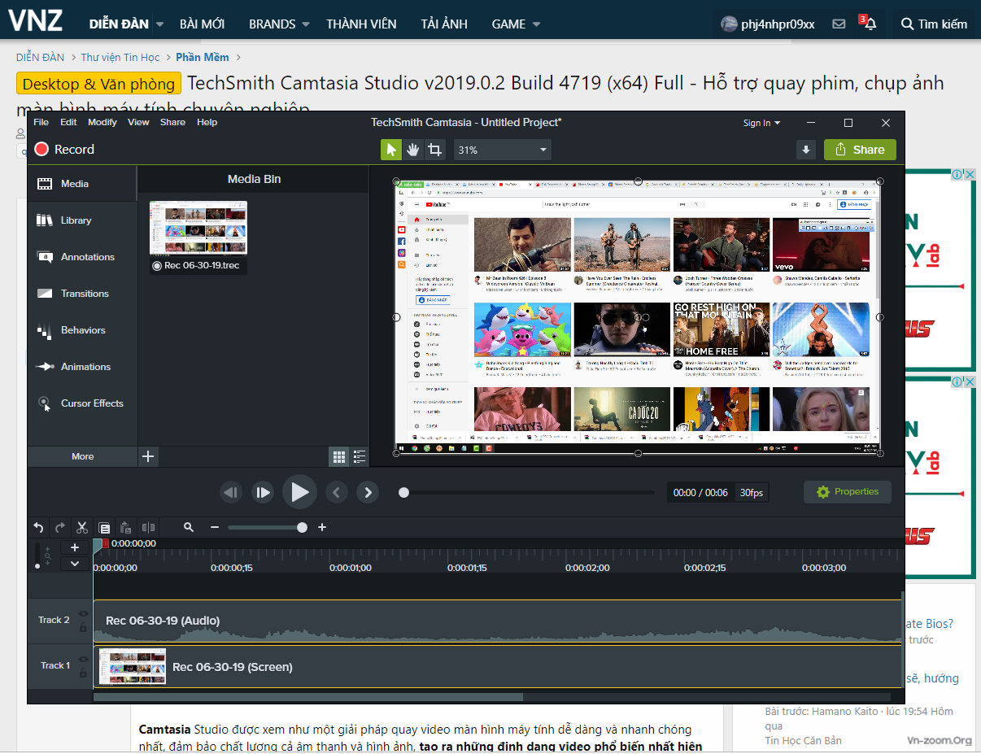Select Rec 06-30-19.trec thumbnail in Media Bin

tap(198, 228)
